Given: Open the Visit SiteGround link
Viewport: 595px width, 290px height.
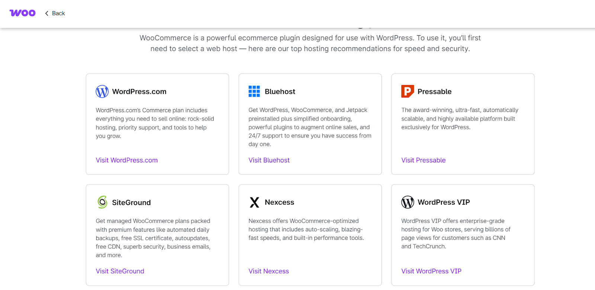Looking at the screenshot, I should click(120, 271).
